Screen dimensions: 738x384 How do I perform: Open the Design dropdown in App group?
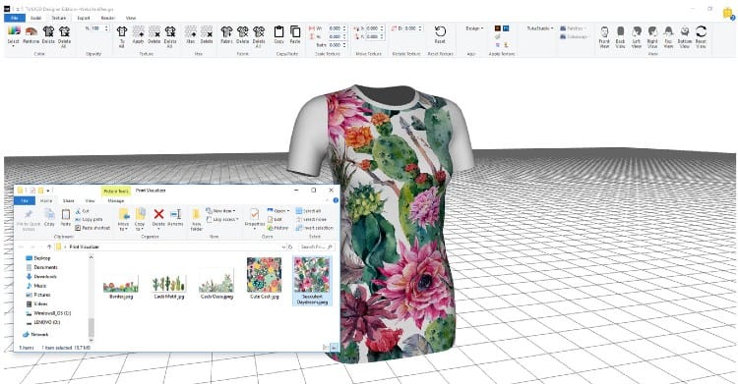(x=474, y=28)
